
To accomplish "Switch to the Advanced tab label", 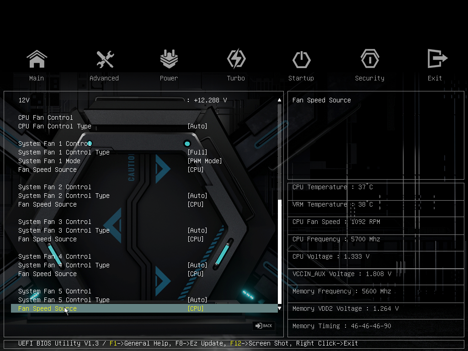I will coord(104,78).
